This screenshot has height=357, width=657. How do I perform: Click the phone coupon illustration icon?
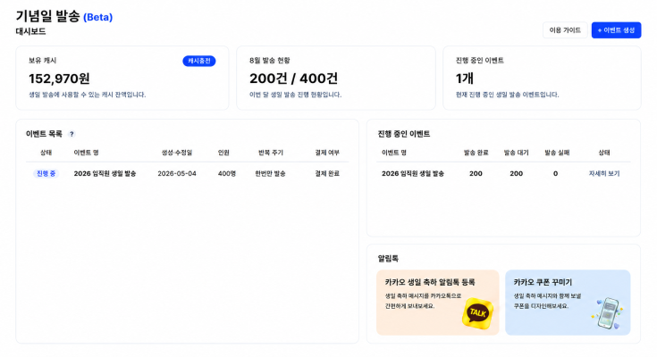click(x=608, y=313)
